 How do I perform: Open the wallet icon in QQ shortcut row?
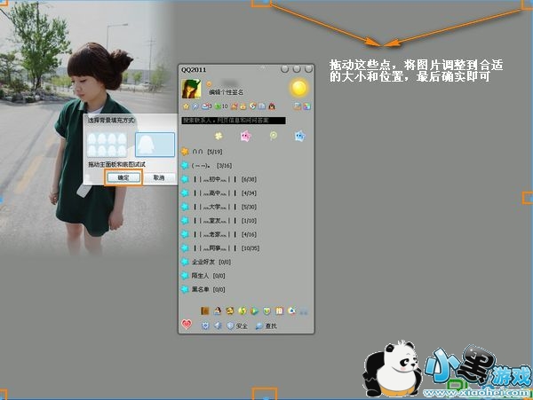(x=243, y=106)
